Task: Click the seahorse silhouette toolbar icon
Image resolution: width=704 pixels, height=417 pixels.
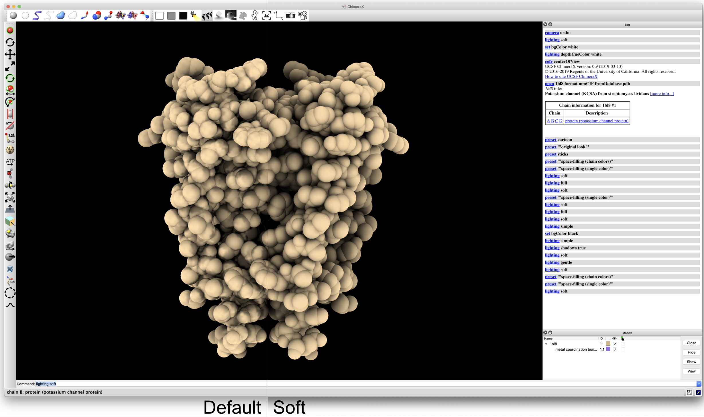Action: [254, 15]
